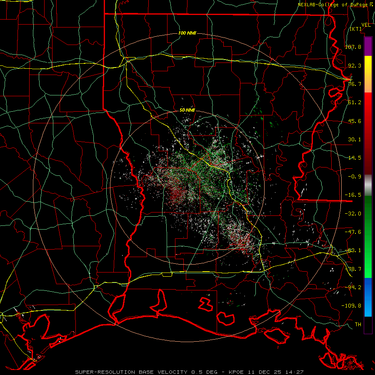Screen dimensions: 375x375
Task: Click the VEL legend title
Action: pyautogui.click(x=366, y=25)
